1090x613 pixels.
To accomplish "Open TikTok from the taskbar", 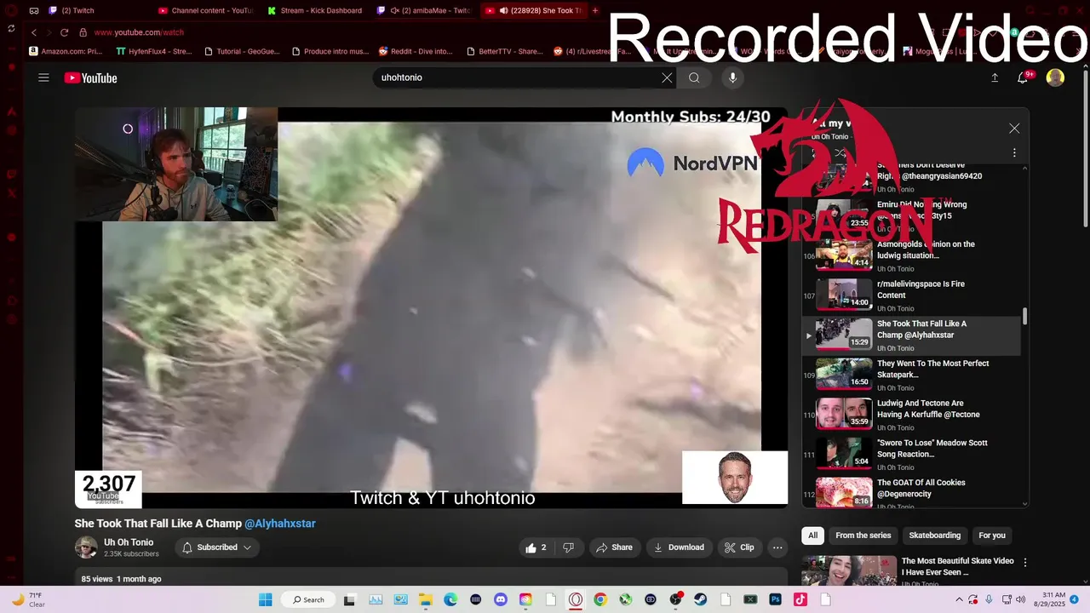I will point(800,599).
